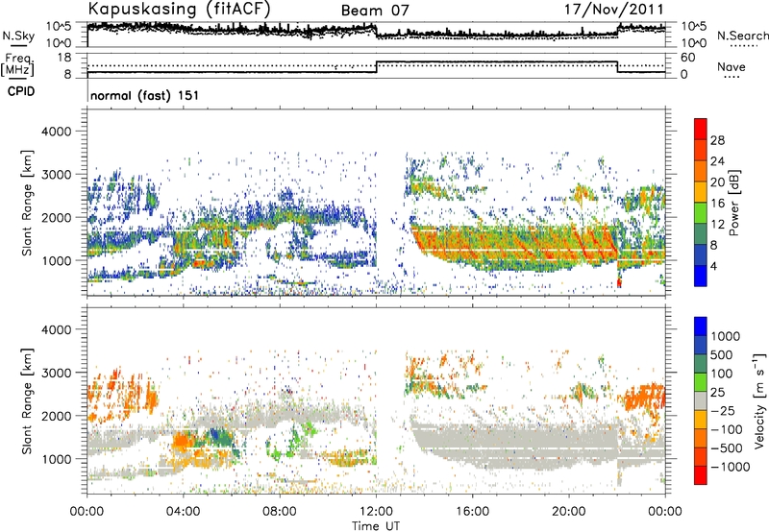
Task: Click the leftmost "00:00" time tick label
Action: (x=87, y=512)
